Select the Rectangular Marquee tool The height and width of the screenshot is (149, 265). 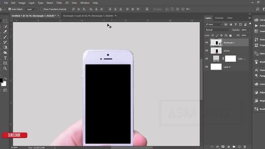(x=5, y=21)
